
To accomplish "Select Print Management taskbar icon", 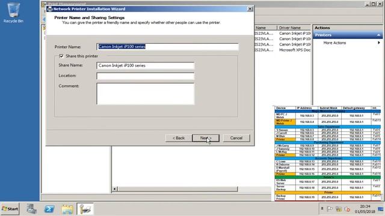I will (85, 209).
